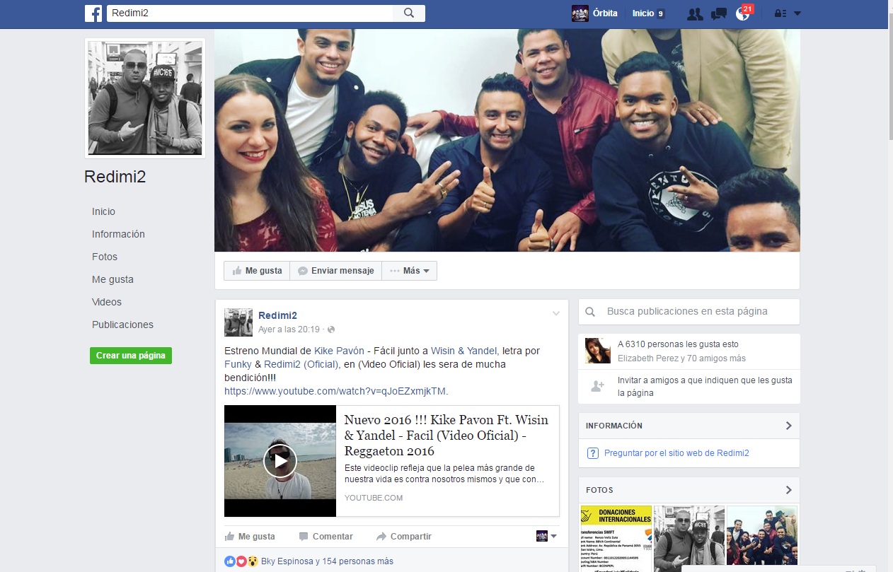This screenshot has height=572, width=893.
Task: Select Fotos in left sidebar
Action: [105, 257]
